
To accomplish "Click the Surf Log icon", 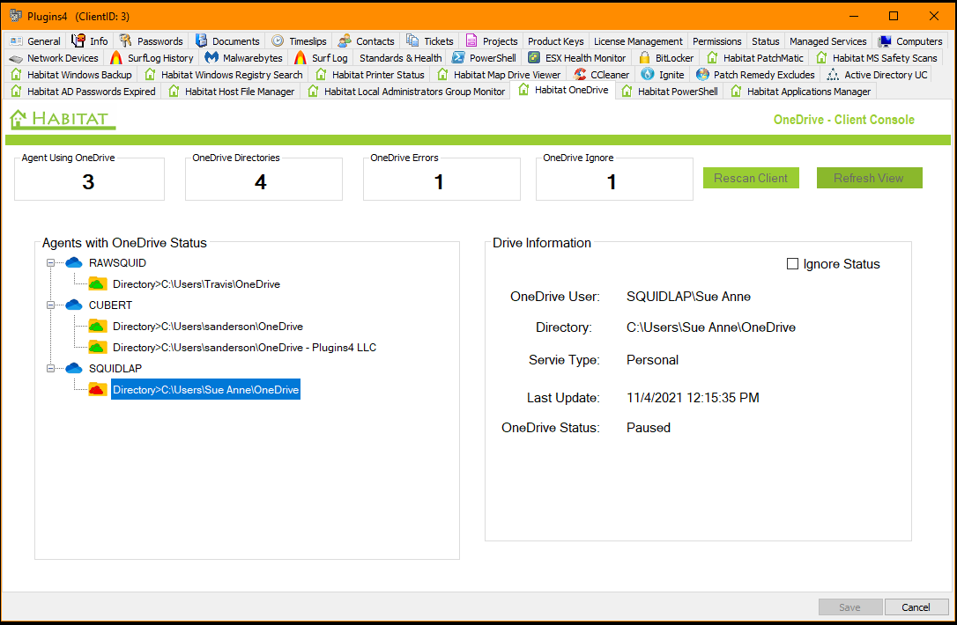I will 300,58.
